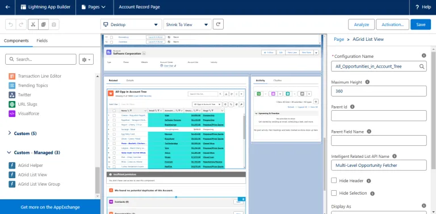
Task: Click the Maximum Height info icon
Action: [367, 82]
